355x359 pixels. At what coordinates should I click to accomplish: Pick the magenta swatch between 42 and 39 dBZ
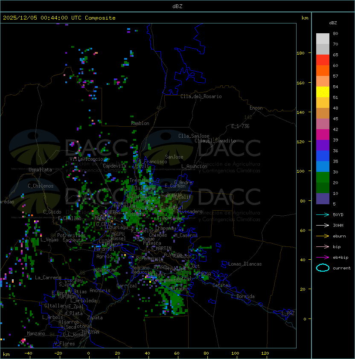[x=323, y=135]
